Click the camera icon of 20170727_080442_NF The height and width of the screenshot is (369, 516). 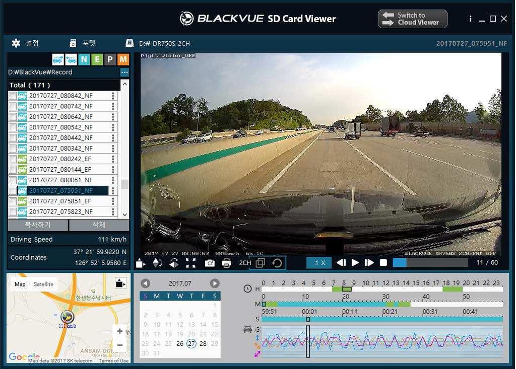coord(22,138)
